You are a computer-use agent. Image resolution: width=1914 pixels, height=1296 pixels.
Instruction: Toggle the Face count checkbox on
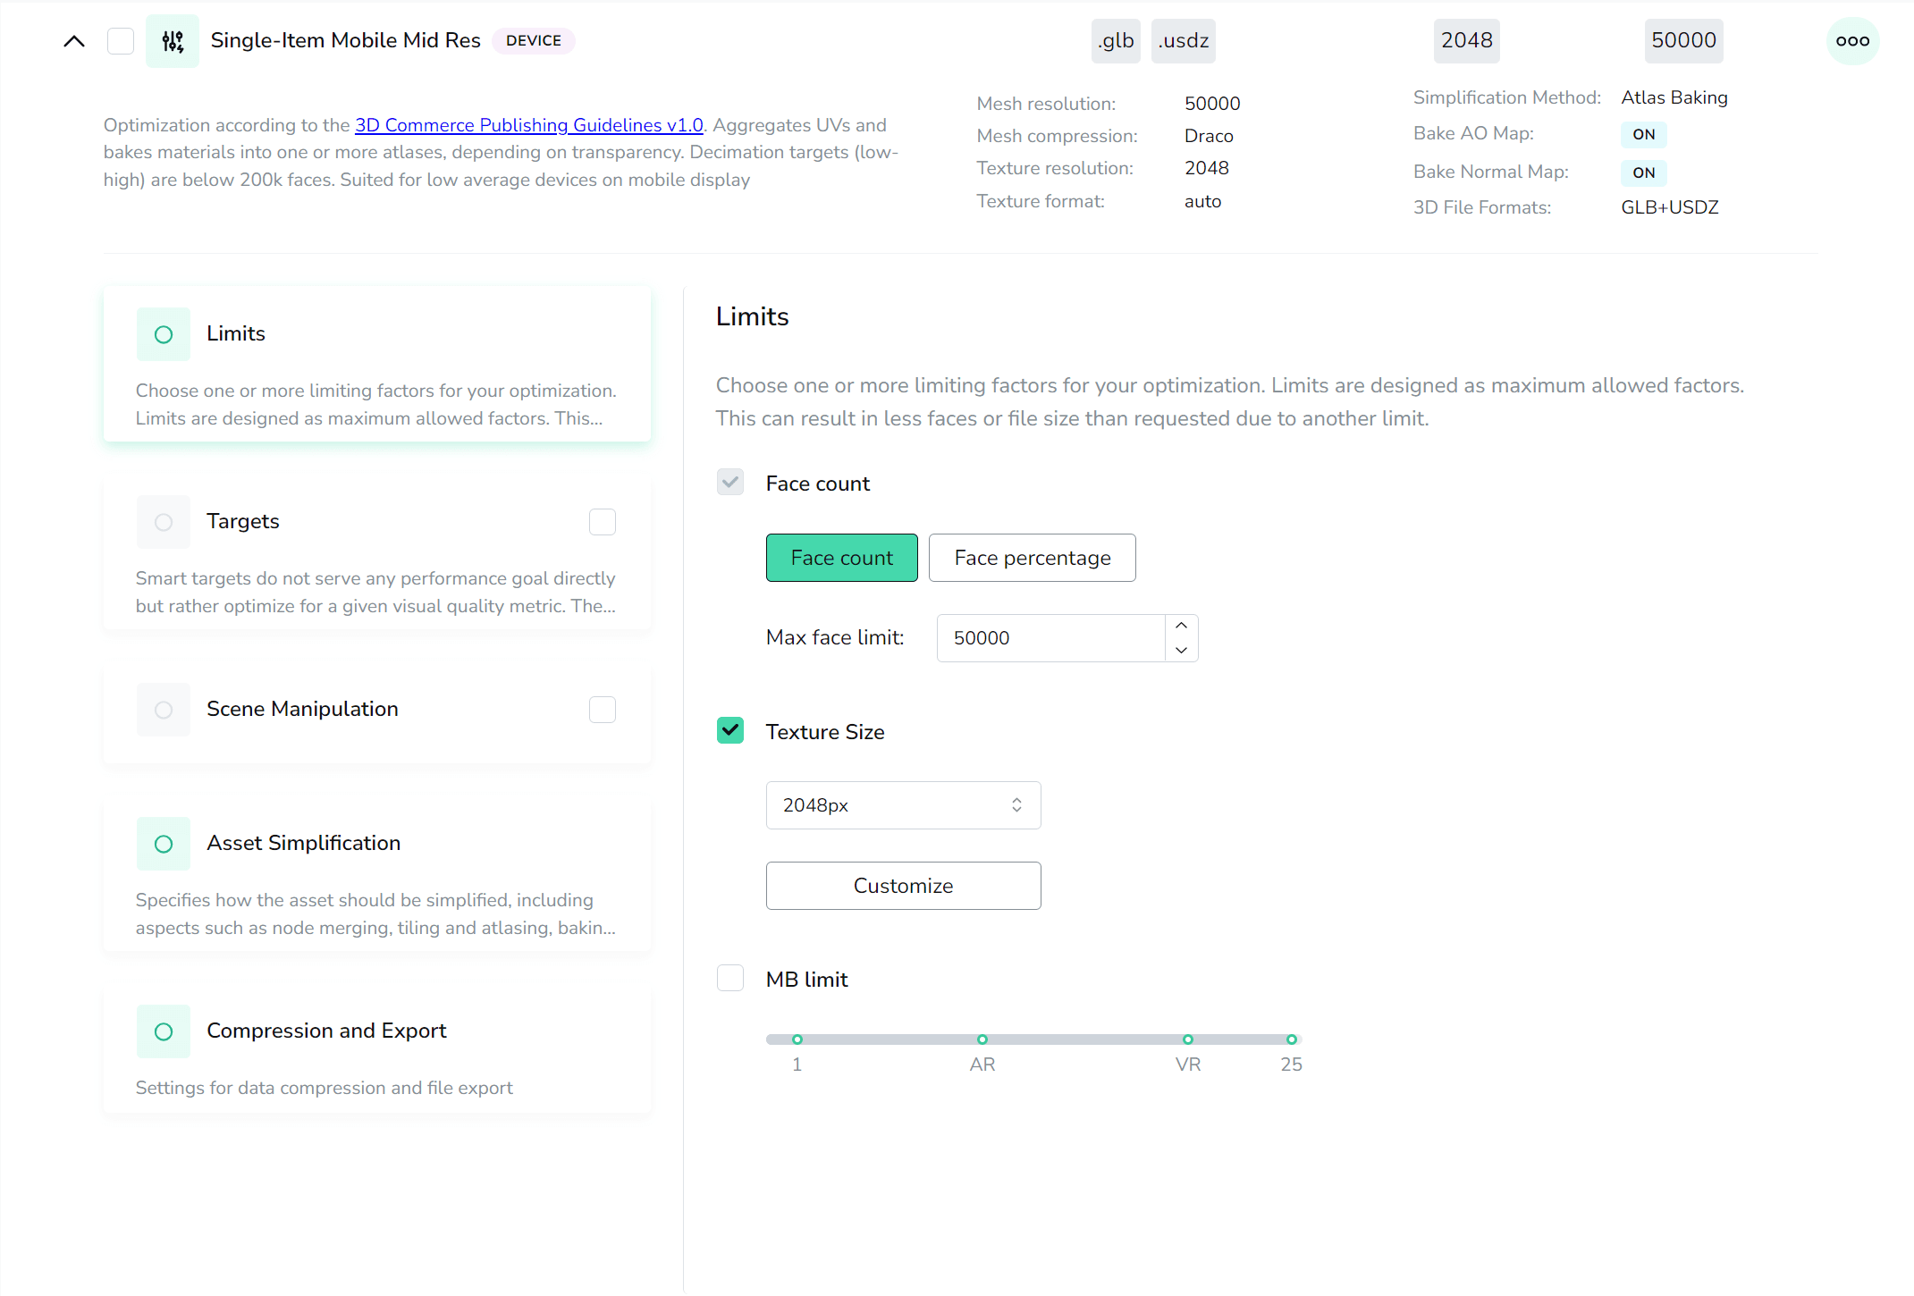click(x=732, y=484)
